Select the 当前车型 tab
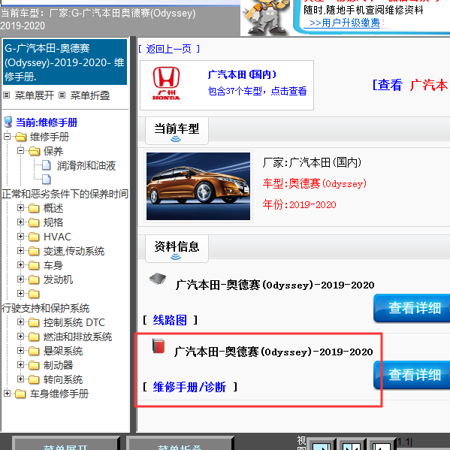450x450 pixels. [177, 131]
